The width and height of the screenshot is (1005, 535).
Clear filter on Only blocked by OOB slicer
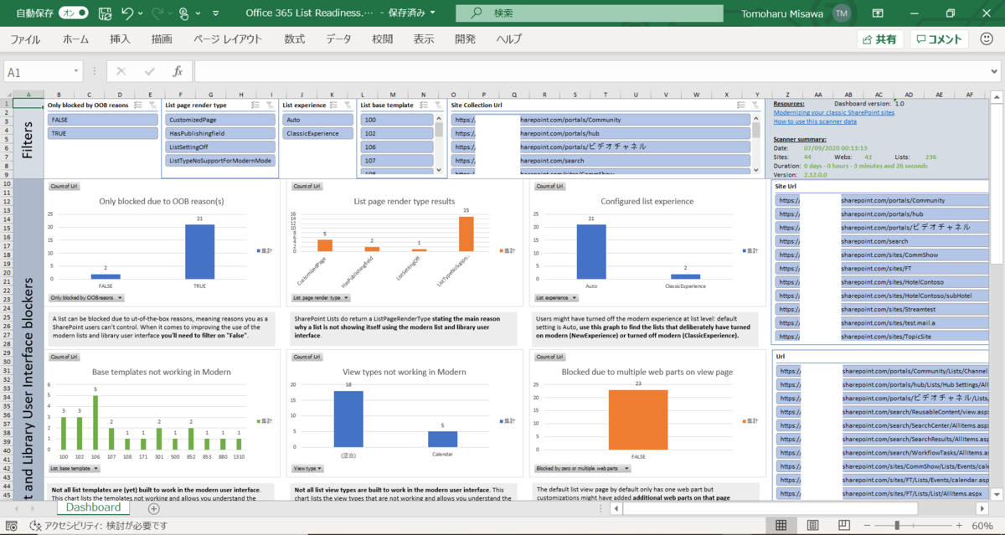pos(152,105)
